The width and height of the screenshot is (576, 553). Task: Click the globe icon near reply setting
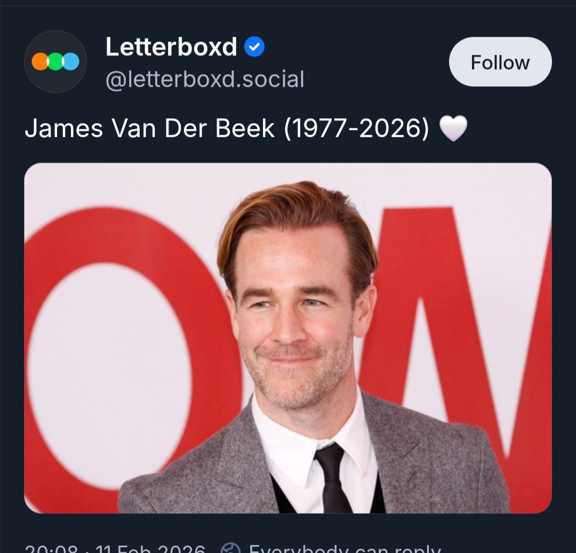(230, 549)
